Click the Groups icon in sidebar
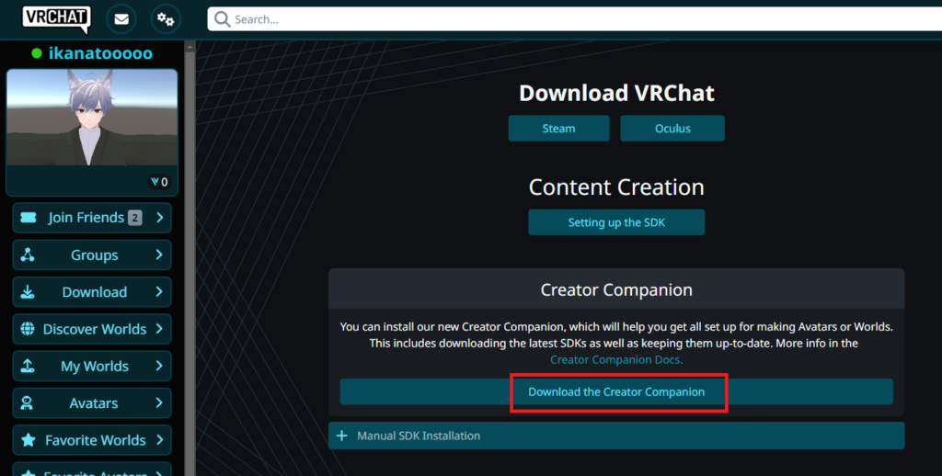This screenshot has width=942, height=476. click(x=28, y=255)
